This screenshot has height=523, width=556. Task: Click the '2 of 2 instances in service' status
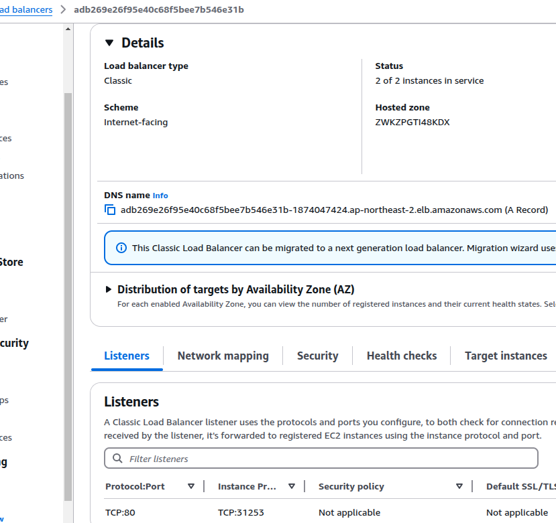(x=429, y=81)
